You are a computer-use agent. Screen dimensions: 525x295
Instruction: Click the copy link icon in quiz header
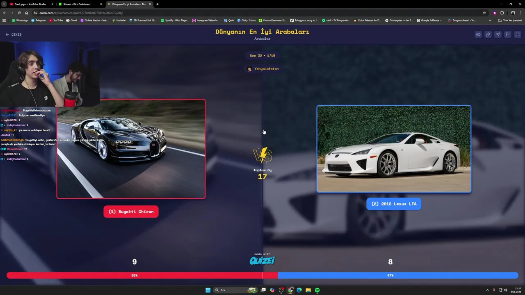pyautogui.click(x=488, y=34)
